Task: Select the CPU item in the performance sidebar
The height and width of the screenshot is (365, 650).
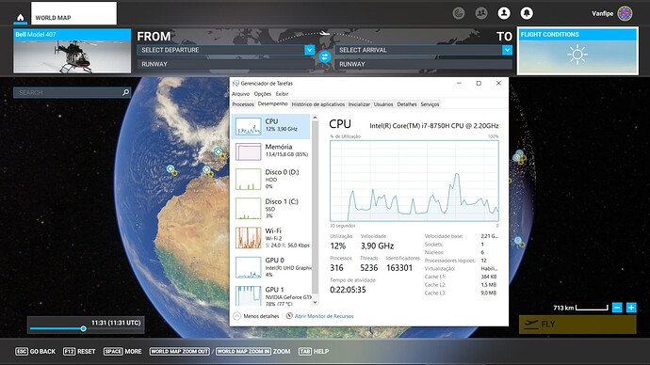Action: click(271, 126)
